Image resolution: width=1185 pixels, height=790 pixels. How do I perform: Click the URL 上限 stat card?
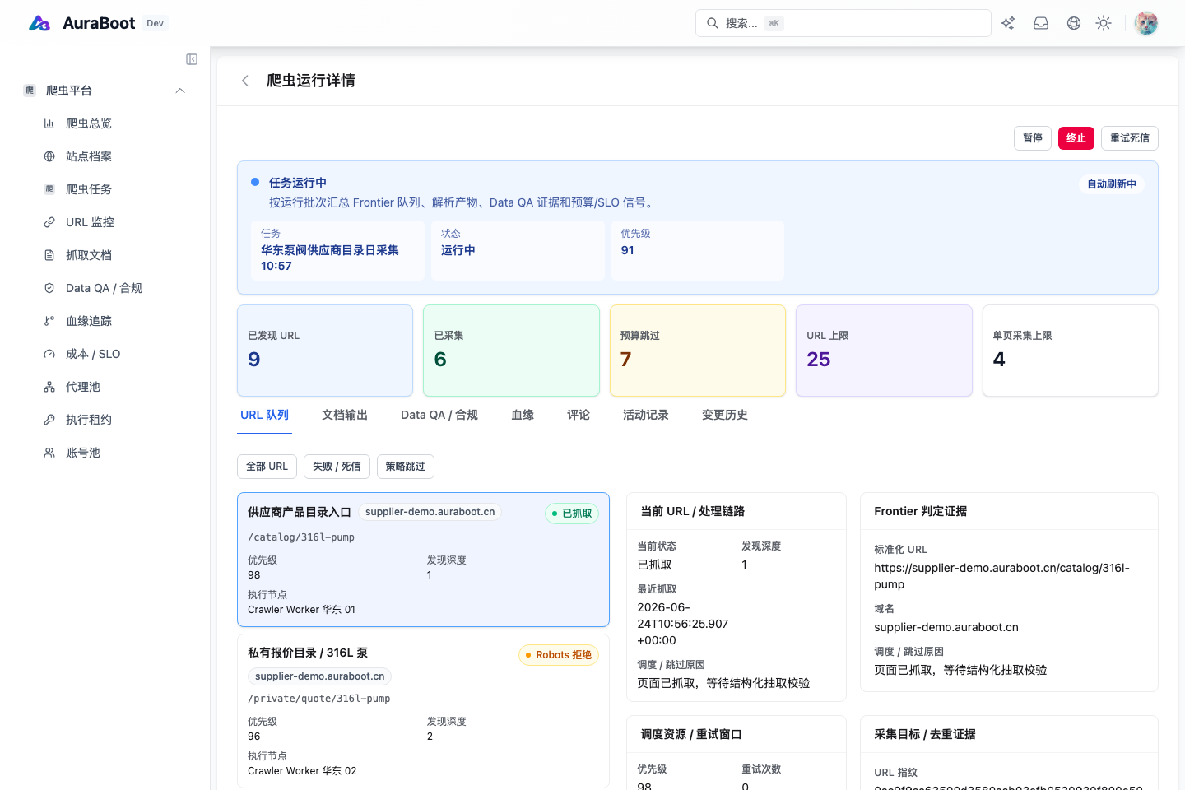[x=884, y=351]
